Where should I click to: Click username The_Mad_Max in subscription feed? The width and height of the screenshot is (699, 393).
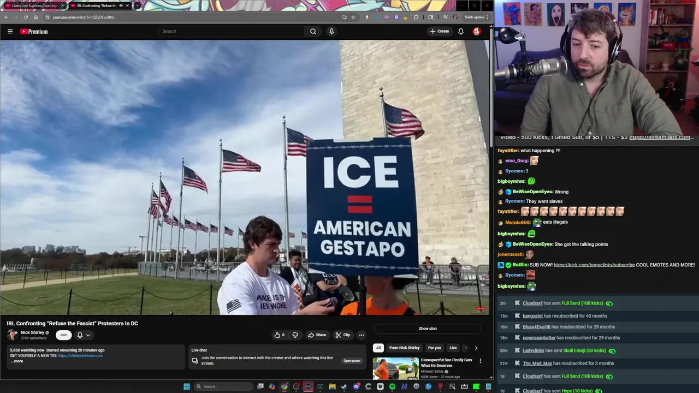pyautogui.click(x=537, y=364)
